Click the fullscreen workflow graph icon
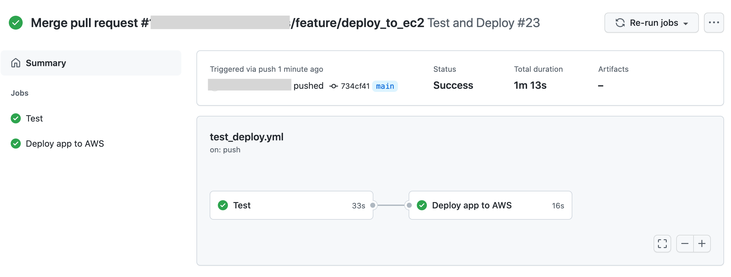This screenshot has width=731, height=277. pos(662,244)
